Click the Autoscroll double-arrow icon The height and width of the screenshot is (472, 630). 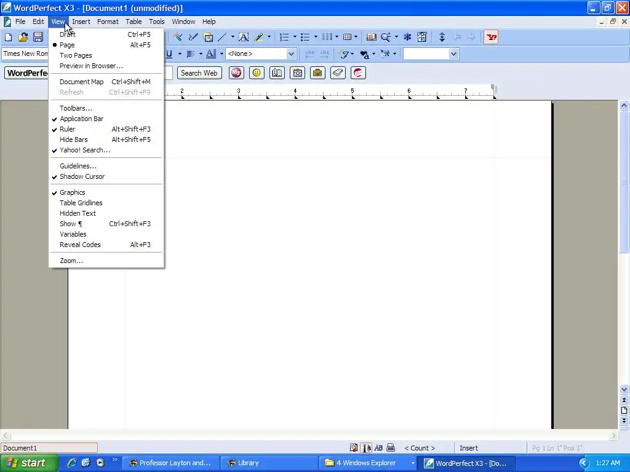point(442,37)
